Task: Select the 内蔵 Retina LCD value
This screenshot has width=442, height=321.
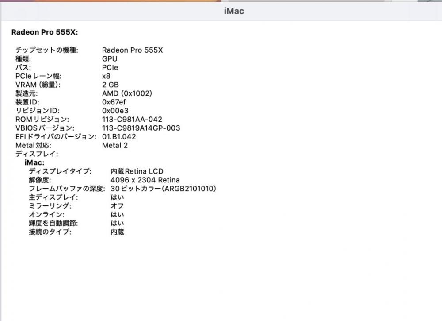Action: tap(137, 172)
